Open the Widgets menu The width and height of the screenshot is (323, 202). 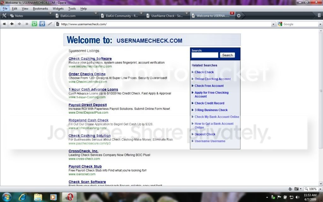tap(58, 9)
